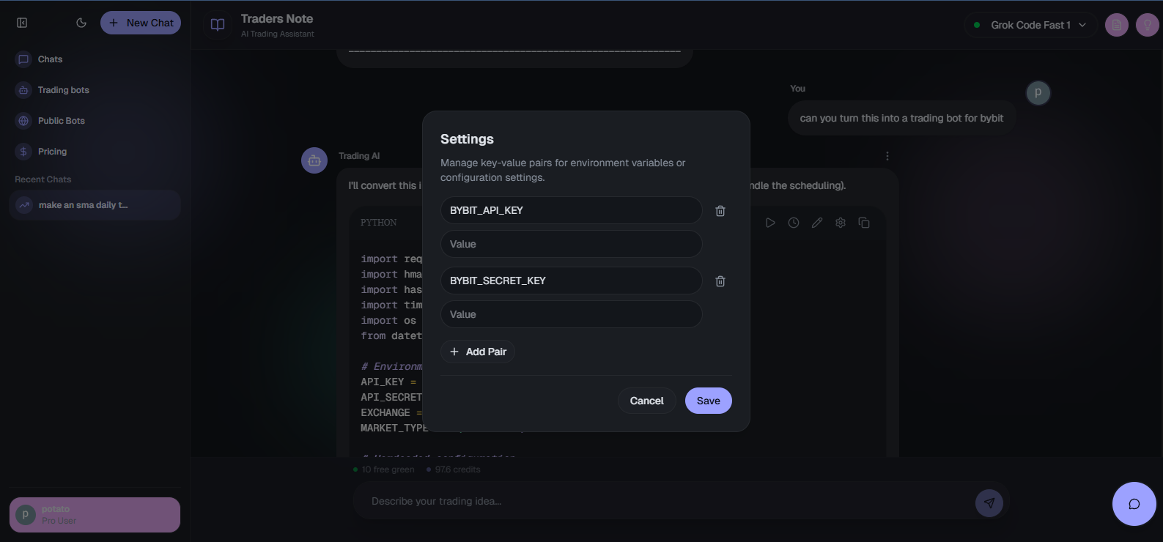The width and height of the screenshot is (1163, 542).
Task: Add a new key-value pair
Action: click(x=478, y=352)
